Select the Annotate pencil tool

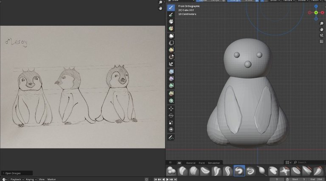171,137
